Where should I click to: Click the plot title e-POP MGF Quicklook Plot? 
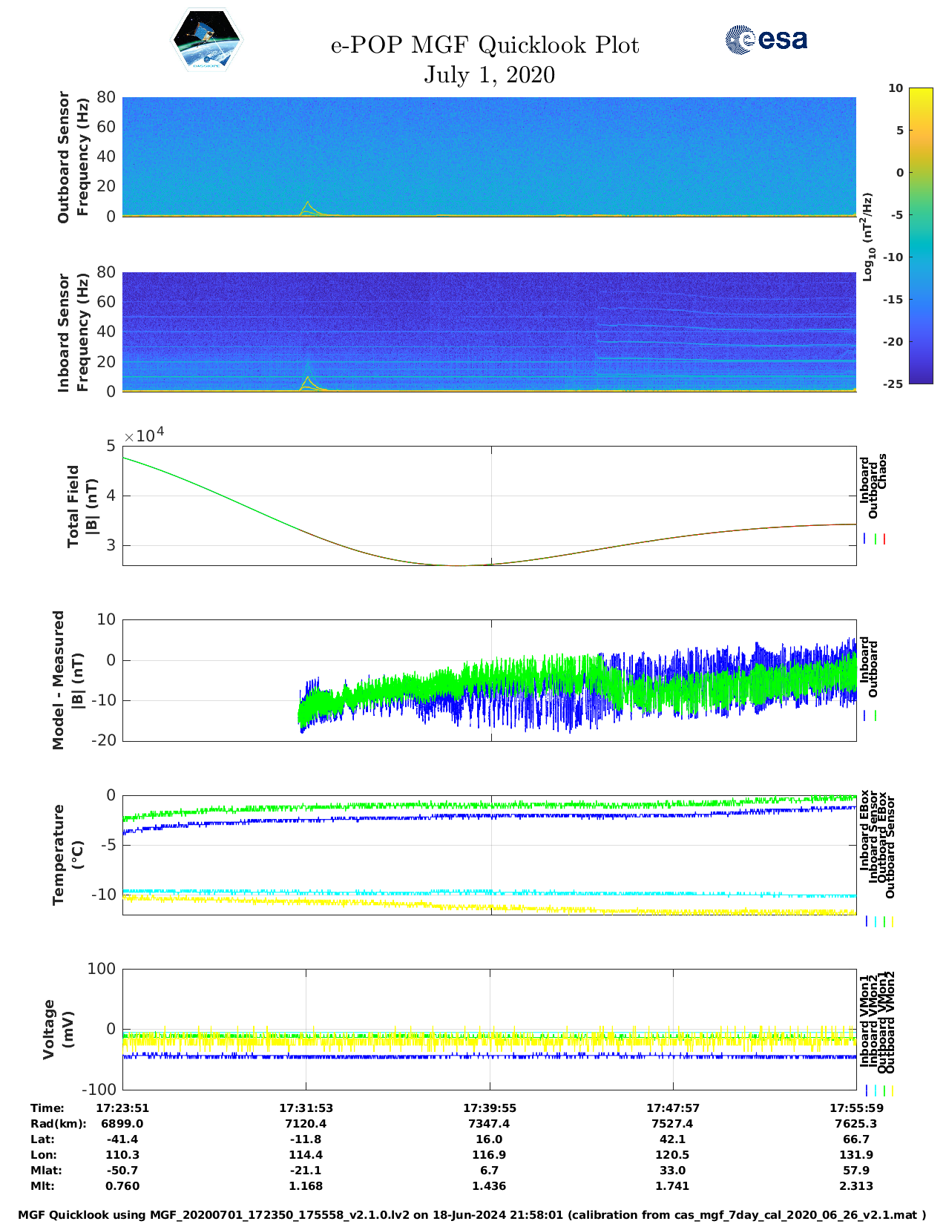(x=485, y=45)
